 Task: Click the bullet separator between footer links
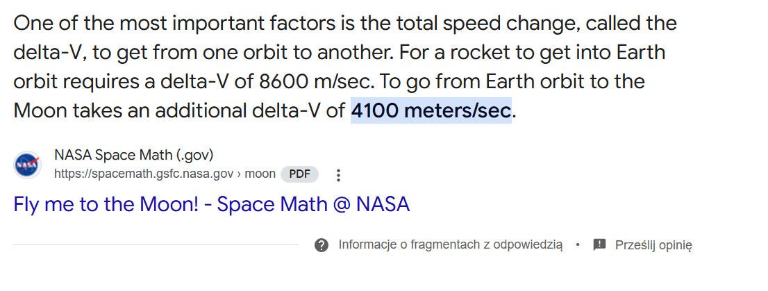tap(578, 244)
